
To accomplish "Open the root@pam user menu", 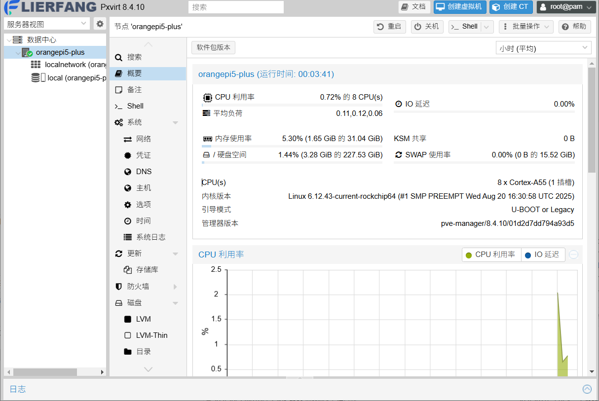I will (x=566, y=7).
